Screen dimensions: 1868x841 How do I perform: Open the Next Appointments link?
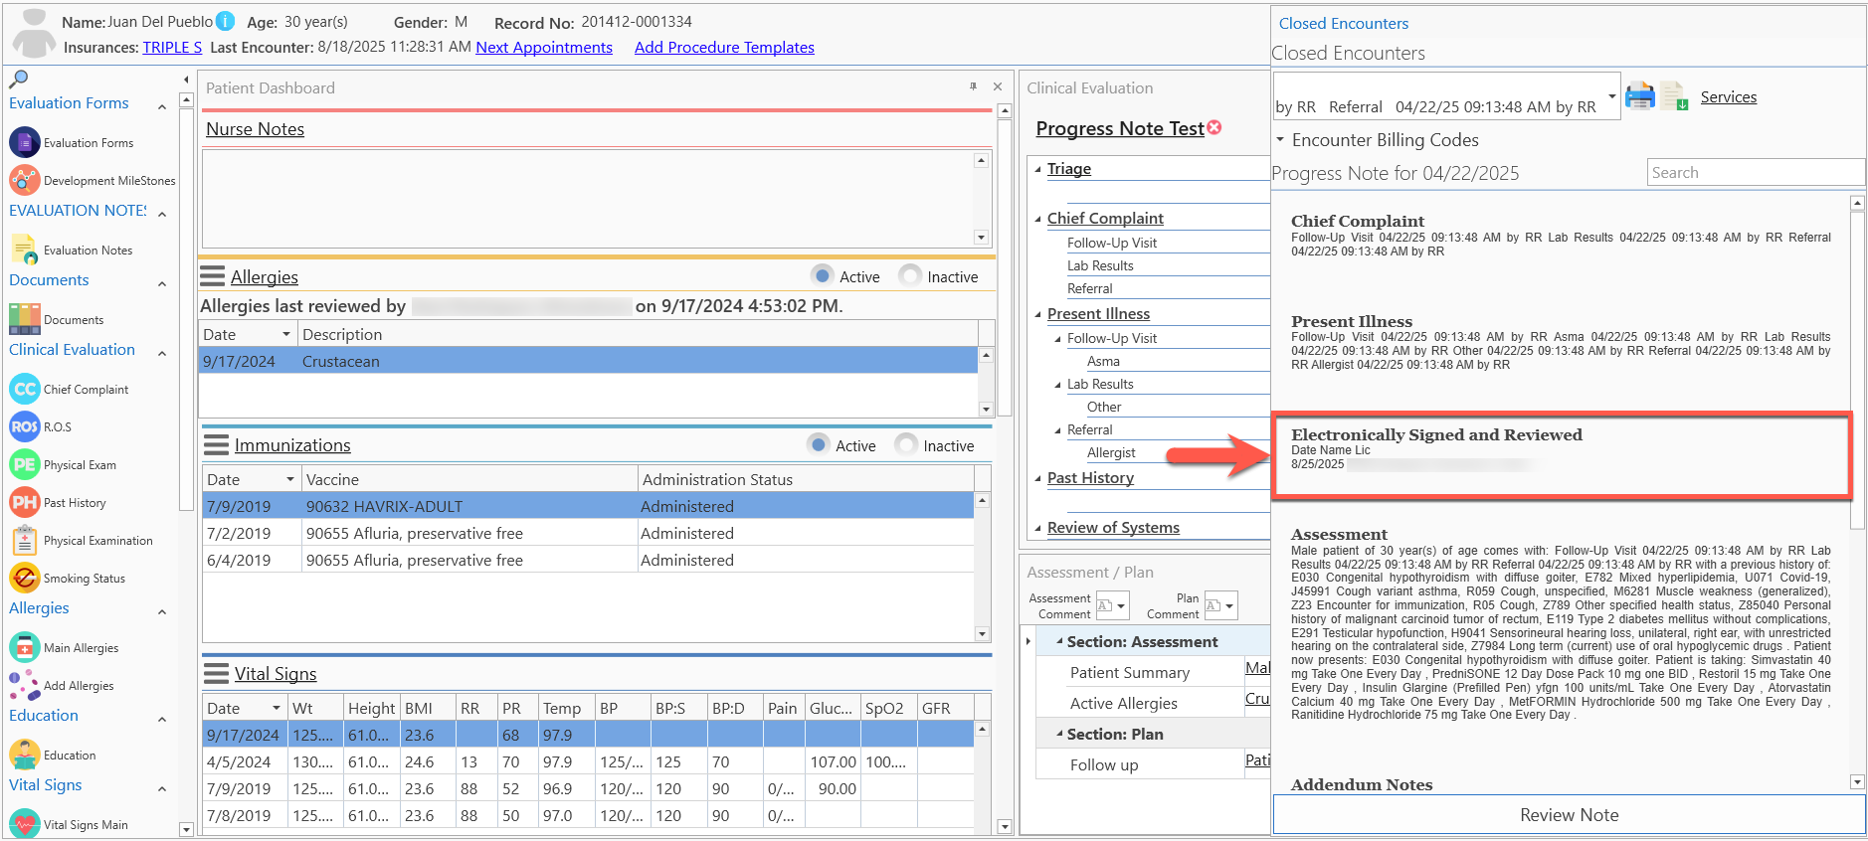(x=544, y=47)
